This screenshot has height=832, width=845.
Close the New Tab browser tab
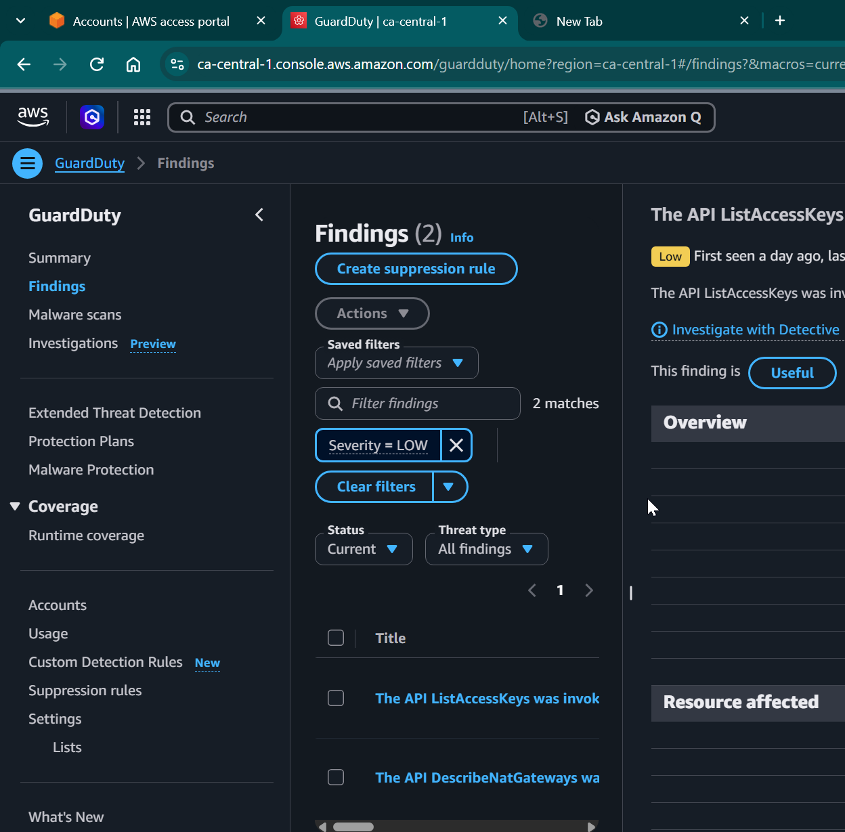click(745, 21)
